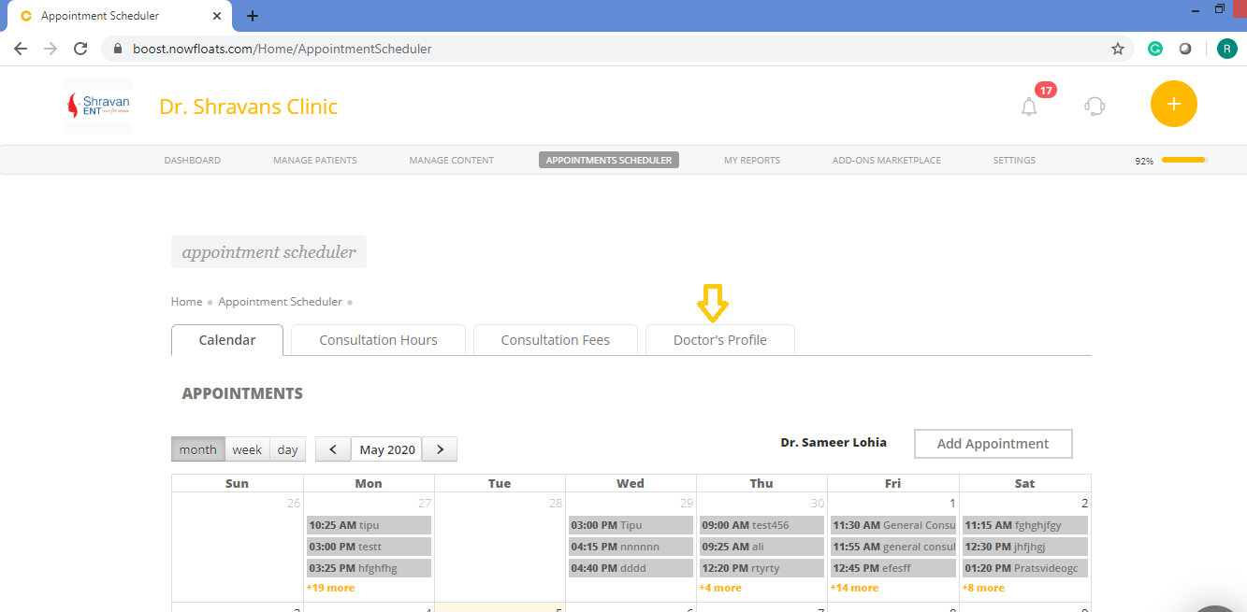Open 12:45 PM efesff appointment
Image resolution: width=1247 pixels, height=612 pixels.
(x=893, y=568)
